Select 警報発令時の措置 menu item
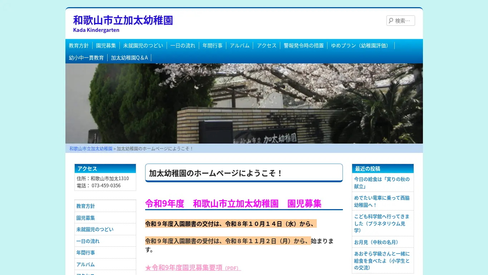The height and width of the screenshot is (275, 488). coord(304,45)
